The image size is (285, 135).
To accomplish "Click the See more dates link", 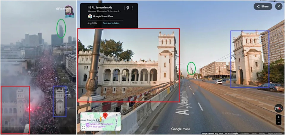I will pos(111,23).
